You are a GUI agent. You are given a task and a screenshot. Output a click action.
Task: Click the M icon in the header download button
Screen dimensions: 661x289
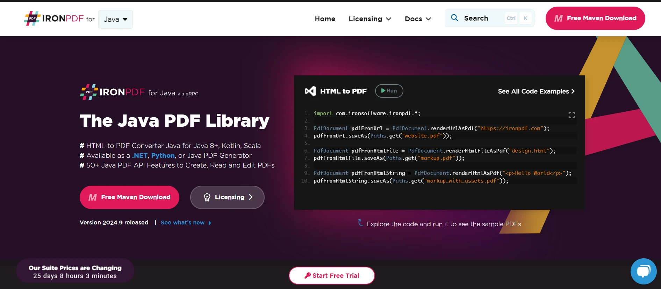tap(559, 18)
